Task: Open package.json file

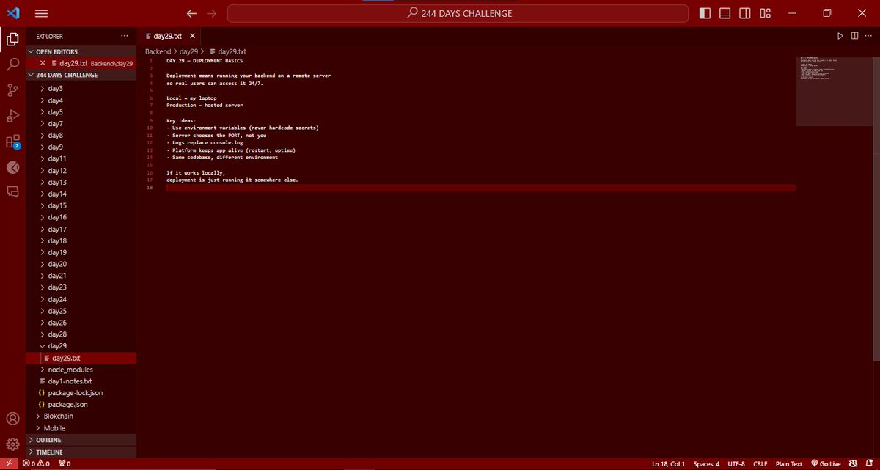Action: [x=81, y=404]
